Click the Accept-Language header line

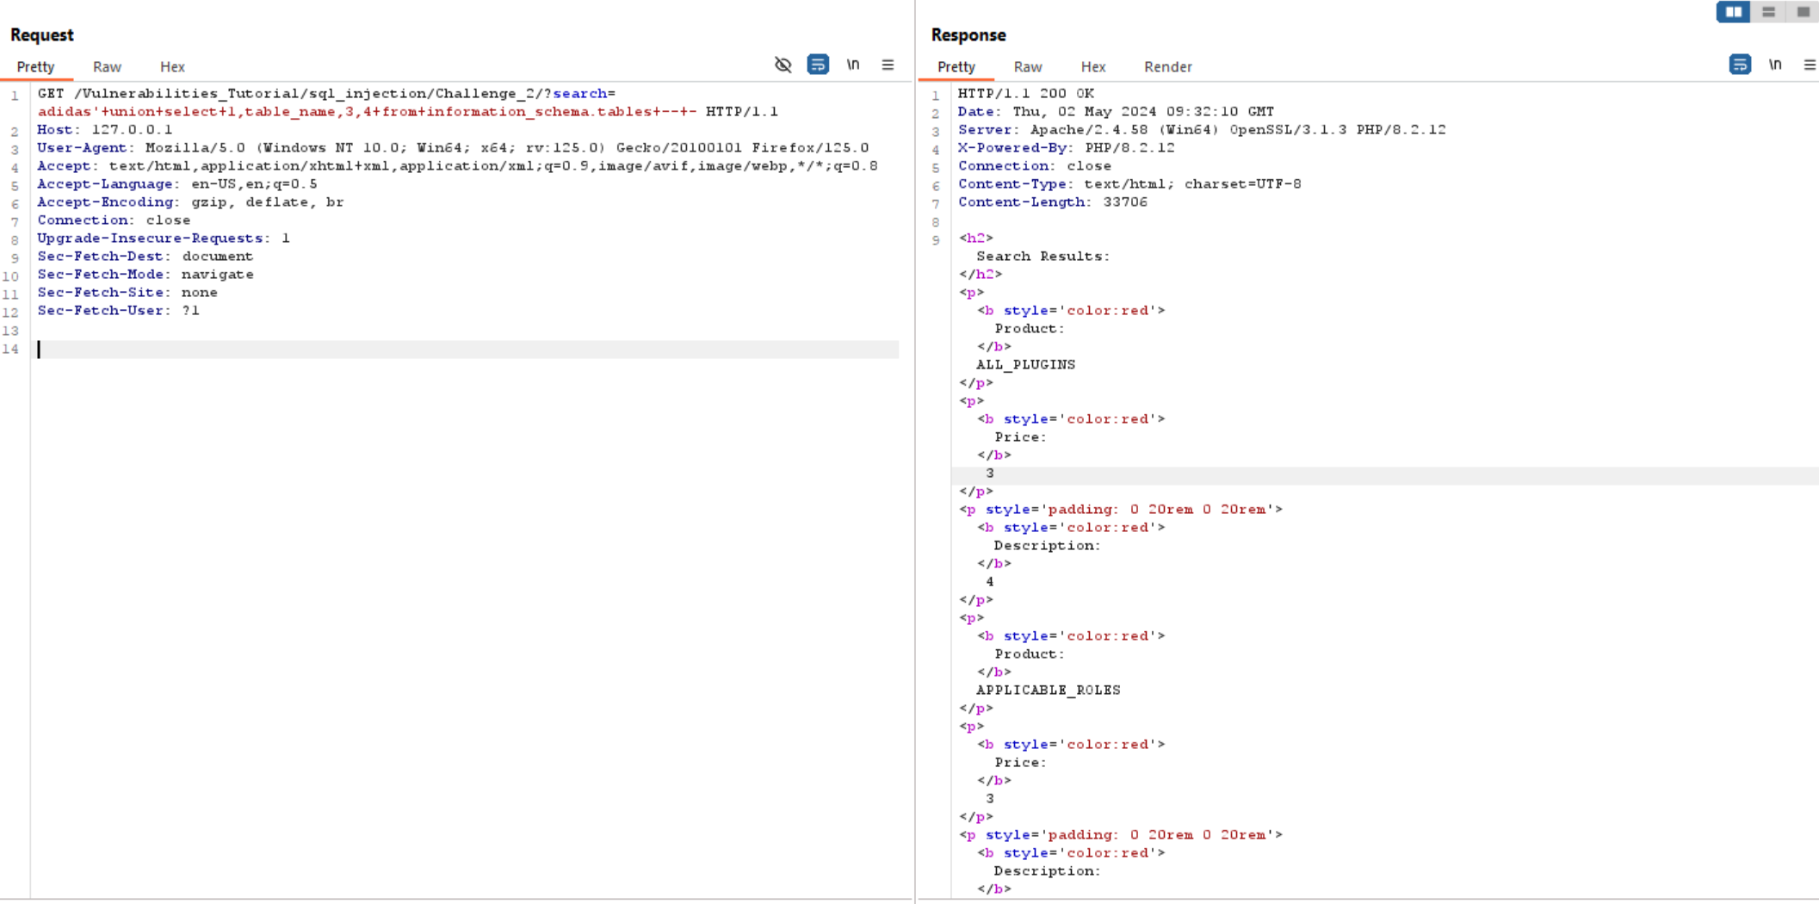177,184
